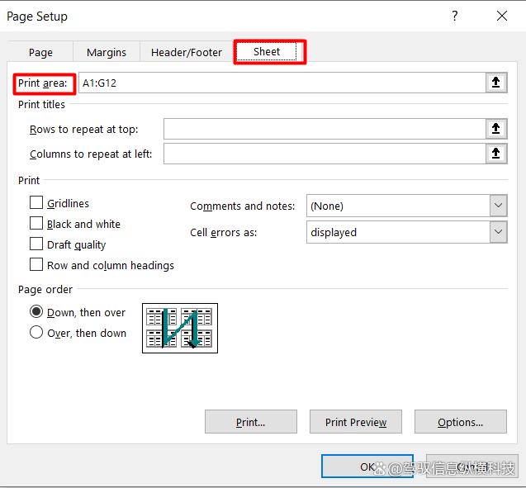Click into Print area field A1:G12
Image resolution: width=526 pixels, height=488 pixels.
[x=282, y=83]
